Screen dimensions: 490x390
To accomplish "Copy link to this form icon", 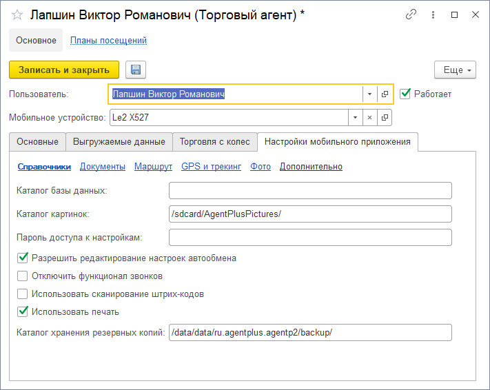I will tap(411, 14).
